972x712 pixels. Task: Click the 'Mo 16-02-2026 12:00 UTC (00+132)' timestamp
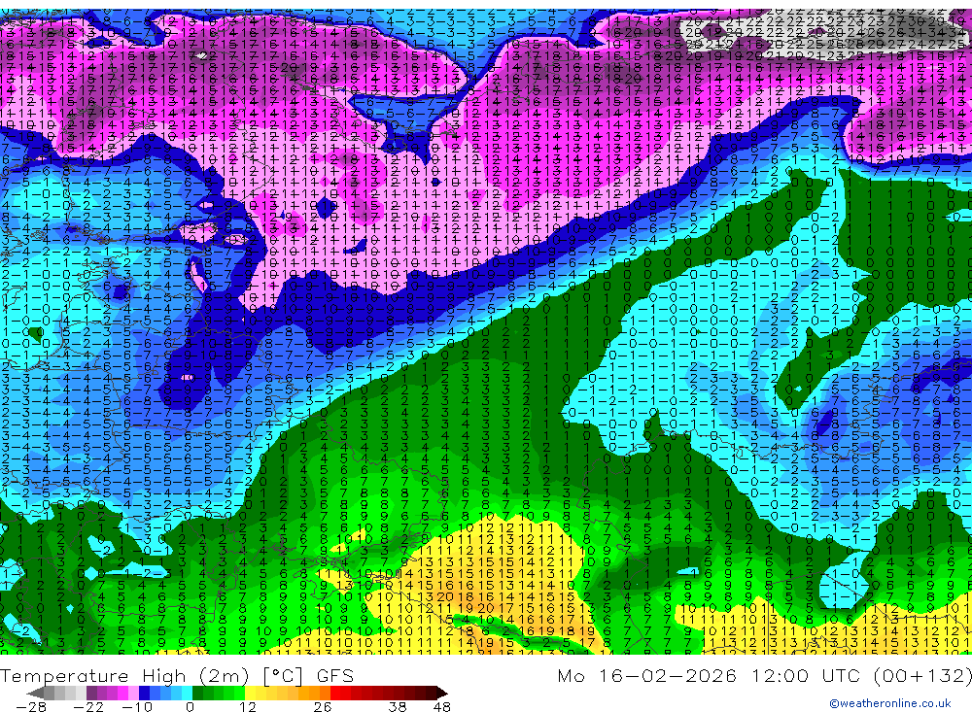pos(764,675)
